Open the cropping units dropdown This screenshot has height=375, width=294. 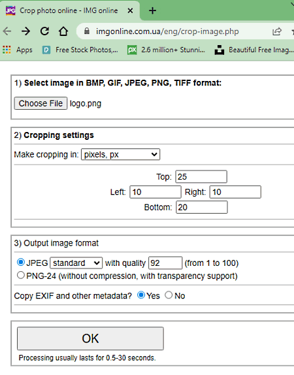tap(121, 154)
